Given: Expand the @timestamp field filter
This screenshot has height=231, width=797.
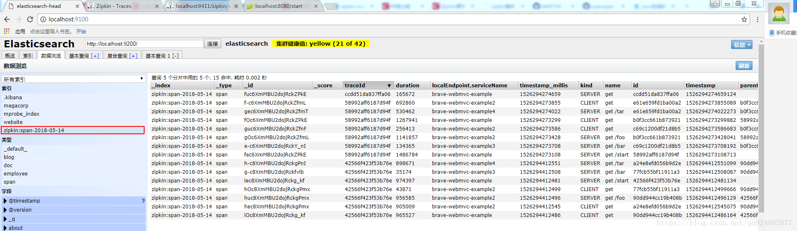Looking at the screenshot, I should tap(5, 201).
